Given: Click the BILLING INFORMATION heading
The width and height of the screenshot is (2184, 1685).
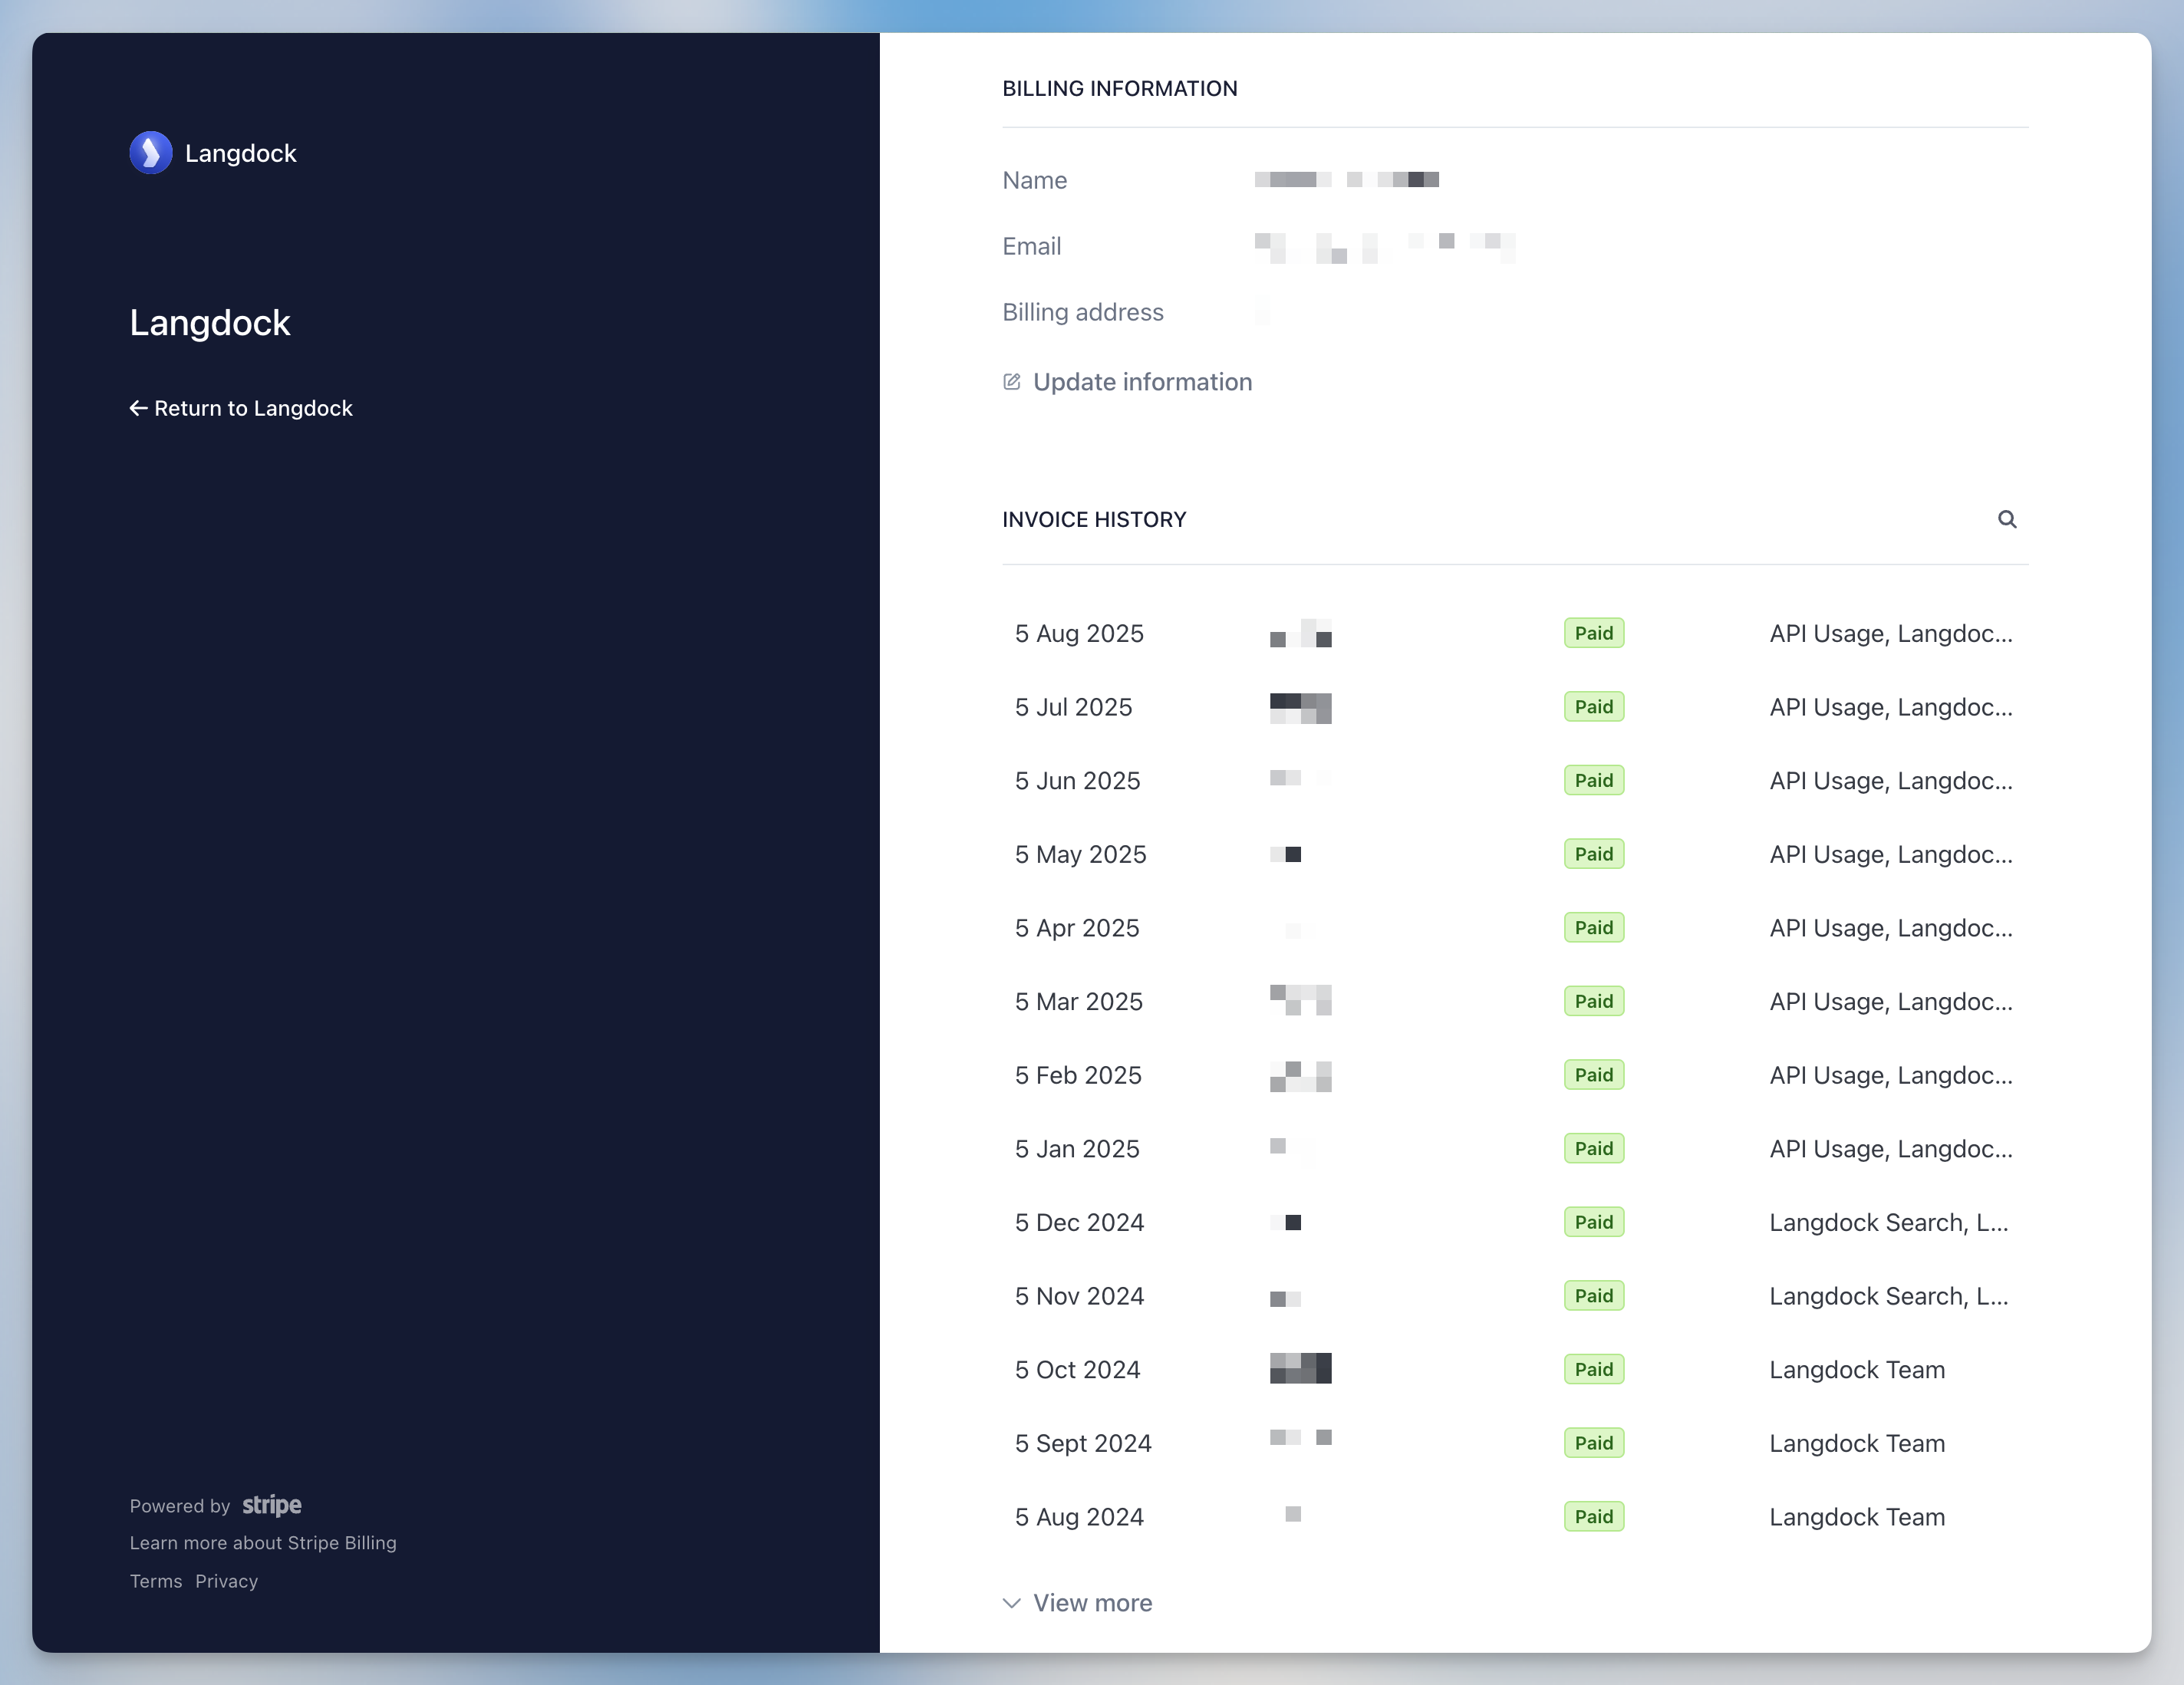Looking at the screenshot, I should point(1120,88).
